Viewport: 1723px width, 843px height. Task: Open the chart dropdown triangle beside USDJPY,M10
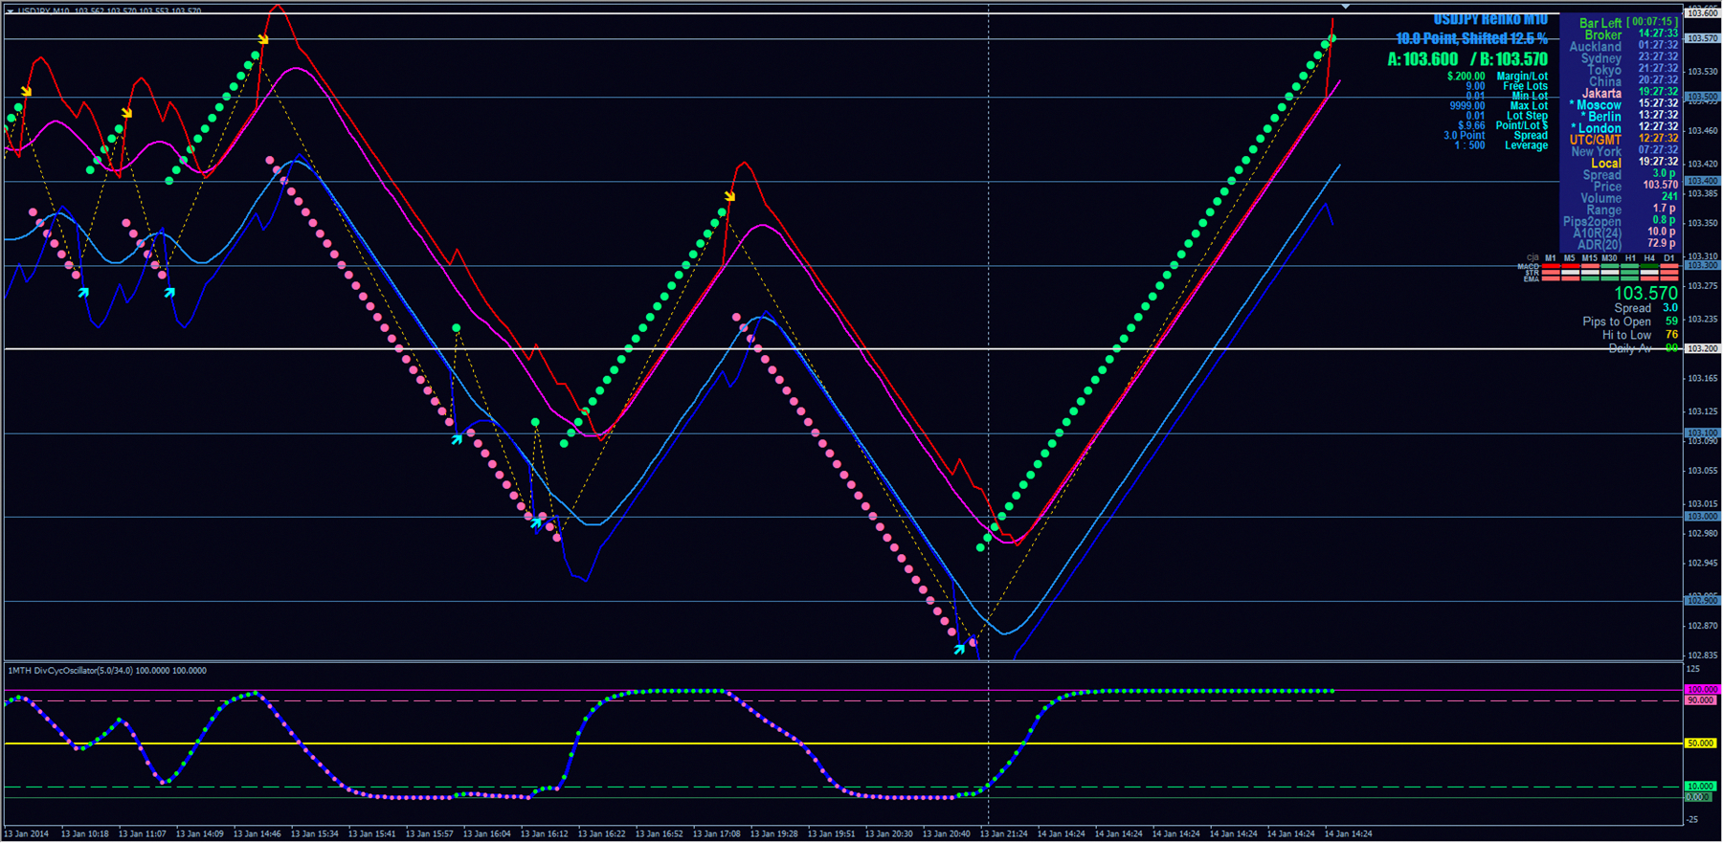tap(11, 11)
